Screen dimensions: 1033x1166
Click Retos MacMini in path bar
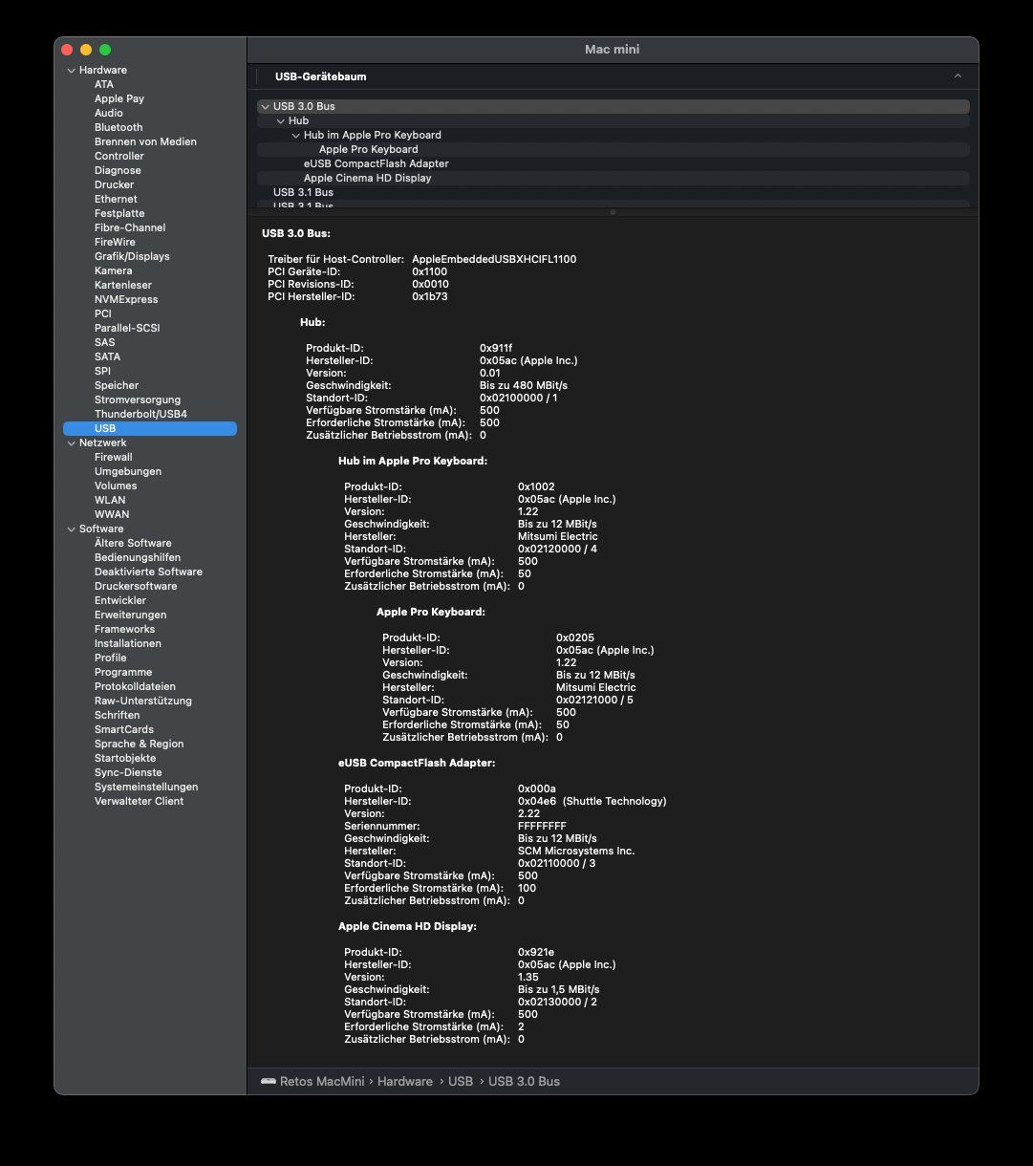322,1081
